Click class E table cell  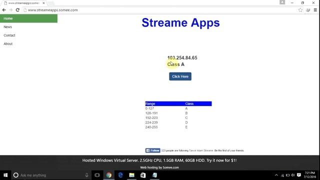coord(186,127)
